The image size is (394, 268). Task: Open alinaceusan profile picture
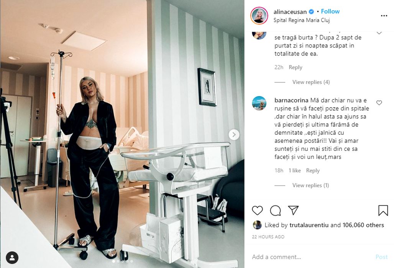point(259,16)
